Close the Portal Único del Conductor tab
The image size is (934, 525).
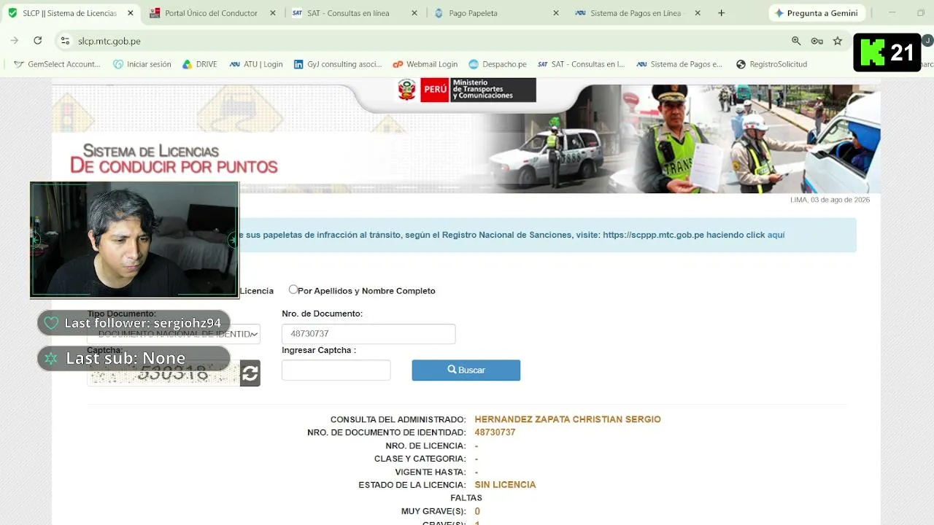273,13
